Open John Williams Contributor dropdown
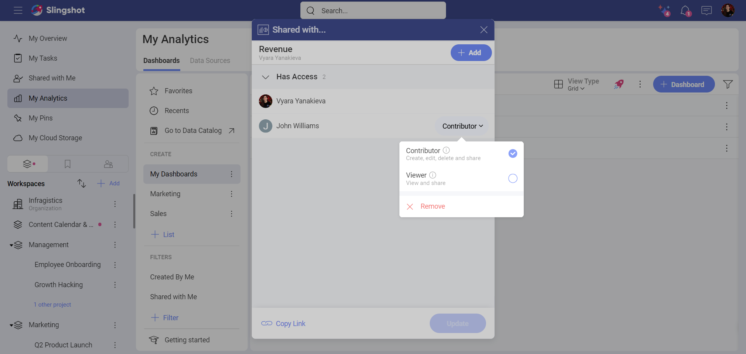Image resolution: width=746 pixels, height=354 pixels. point(462,126)
